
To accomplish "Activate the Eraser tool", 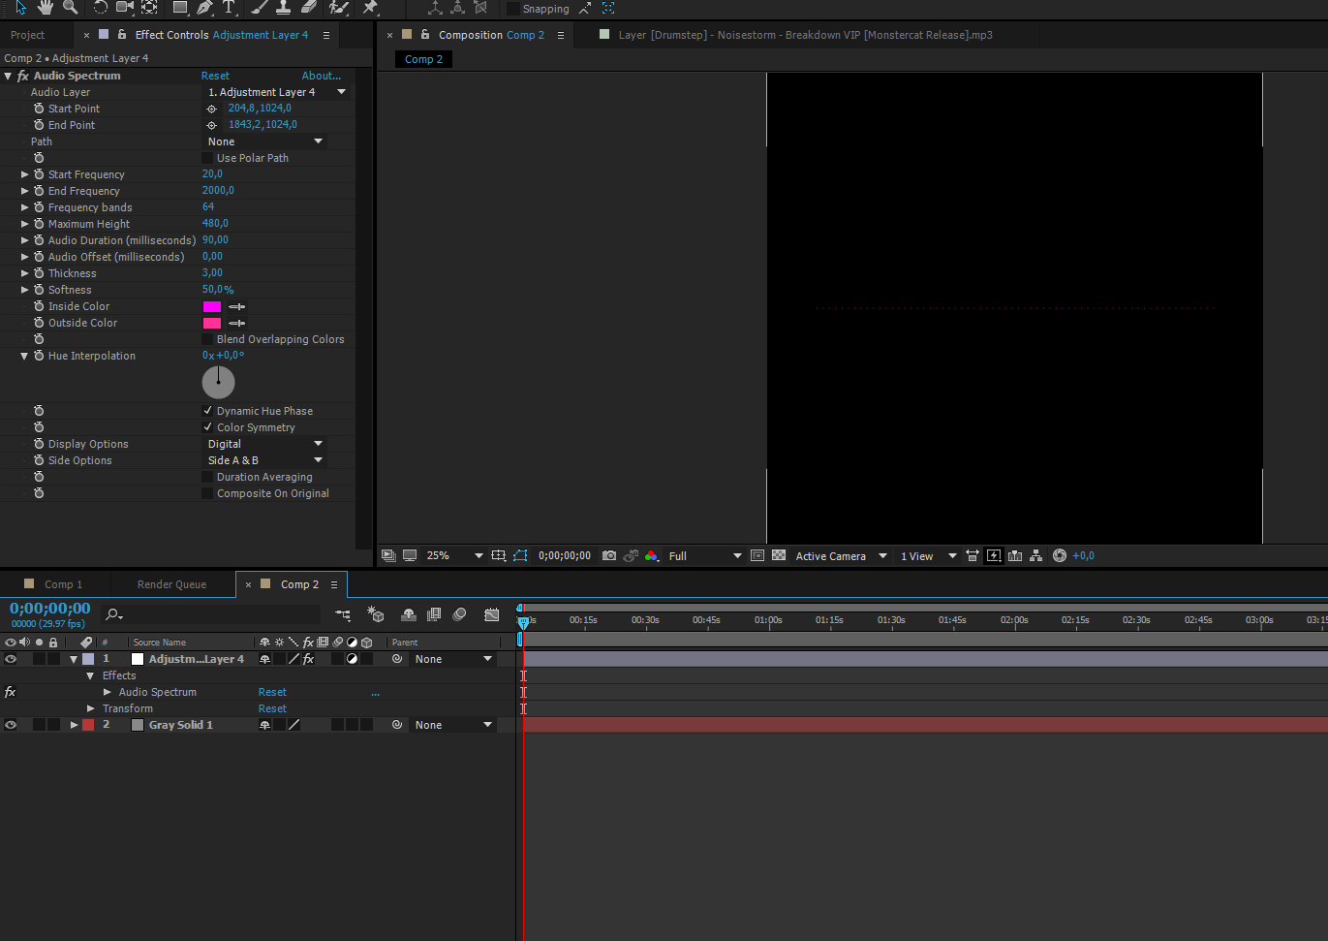I will pos(308,8).
